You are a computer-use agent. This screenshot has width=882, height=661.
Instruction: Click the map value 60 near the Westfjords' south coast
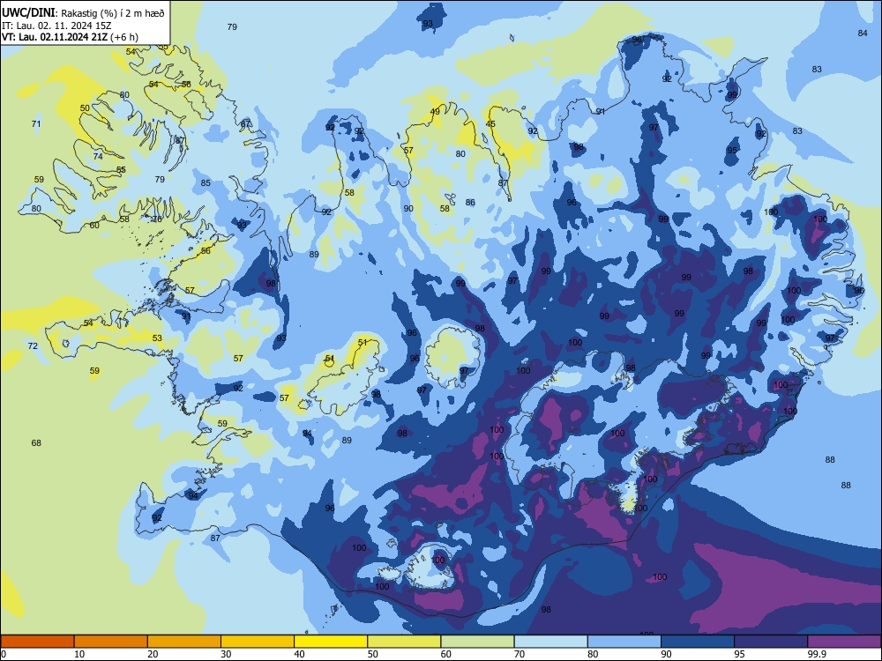tap(94, 226)
